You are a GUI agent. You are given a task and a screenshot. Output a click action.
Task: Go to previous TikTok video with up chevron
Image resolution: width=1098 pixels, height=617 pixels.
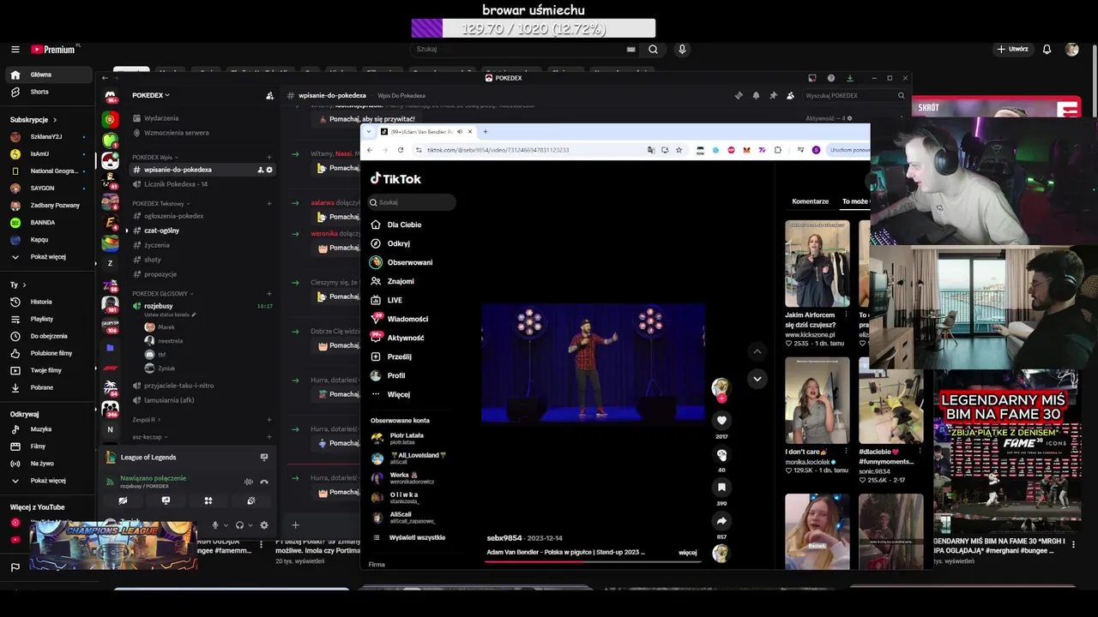pyautogui.click(x=757, y=351)
